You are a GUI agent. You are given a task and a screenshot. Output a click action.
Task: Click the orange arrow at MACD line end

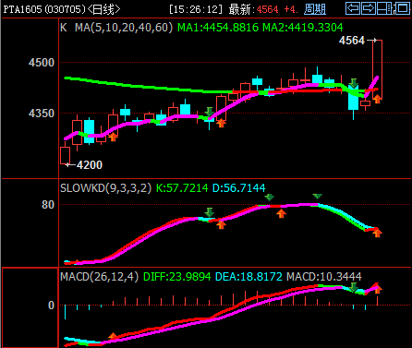coord(377,288)
